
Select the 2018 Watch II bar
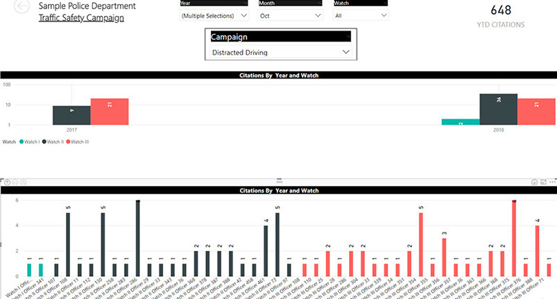pos(498,110)
